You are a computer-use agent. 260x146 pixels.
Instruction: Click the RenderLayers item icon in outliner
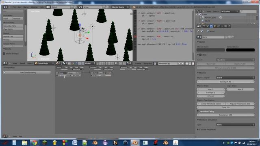(203, 17)
